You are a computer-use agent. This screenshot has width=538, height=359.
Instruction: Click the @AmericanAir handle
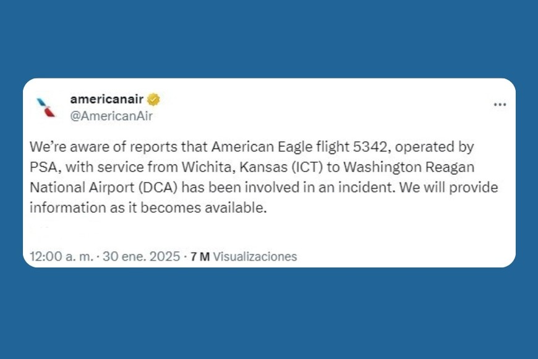[x=111, y=115]
